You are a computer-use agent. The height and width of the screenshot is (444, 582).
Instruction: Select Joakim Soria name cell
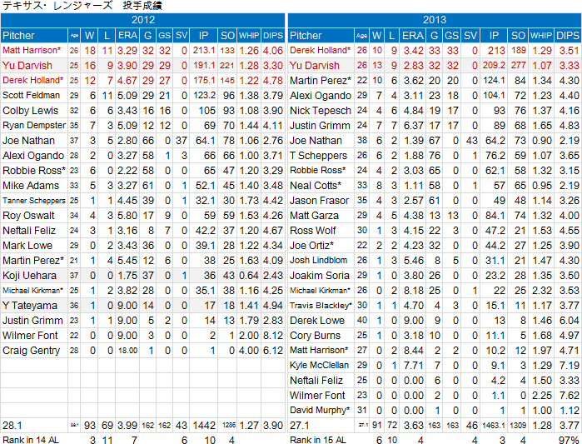pos(320,276)
